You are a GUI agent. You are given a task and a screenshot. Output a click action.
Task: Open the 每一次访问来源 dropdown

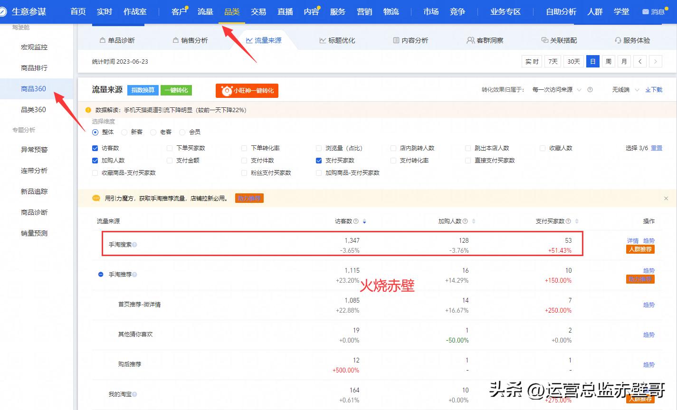(557, 90)
